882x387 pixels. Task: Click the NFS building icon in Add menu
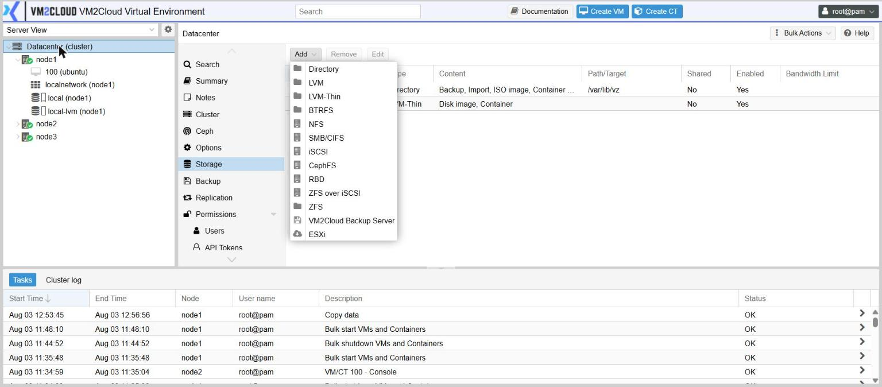click(x=297, y=124)
